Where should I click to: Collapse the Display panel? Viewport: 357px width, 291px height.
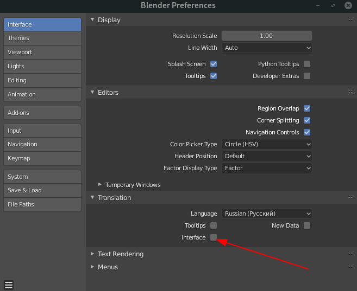click(92, 20)
